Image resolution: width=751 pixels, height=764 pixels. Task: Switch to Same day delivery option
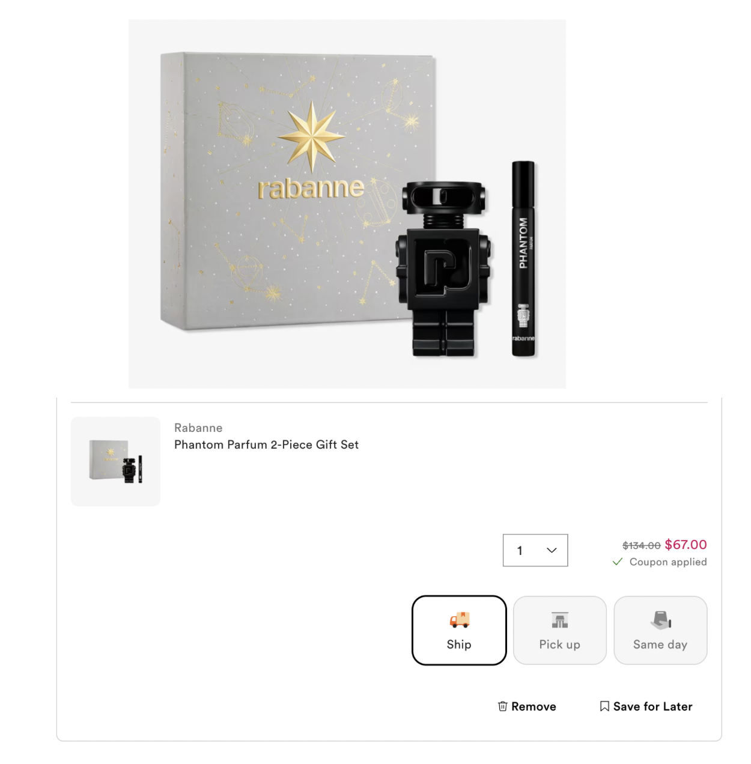(660, 630)
